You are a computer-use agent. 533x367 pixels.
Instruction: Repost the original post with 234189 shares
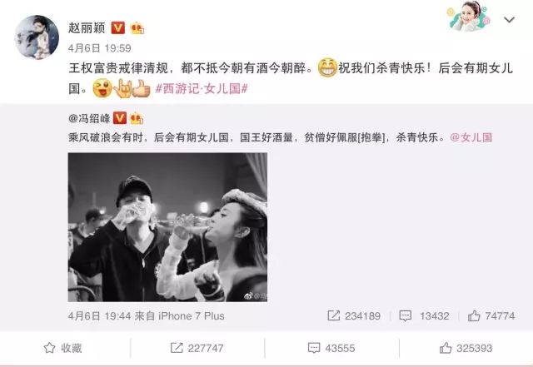click(354, 315)
